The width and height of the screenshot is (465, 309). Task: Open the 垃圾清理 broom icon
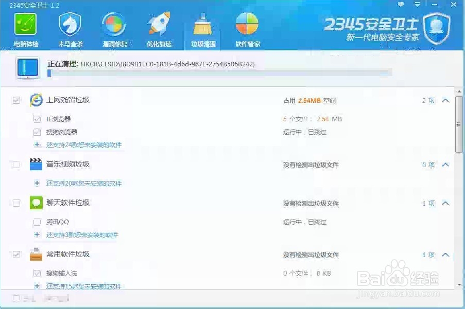pos(203,24)
